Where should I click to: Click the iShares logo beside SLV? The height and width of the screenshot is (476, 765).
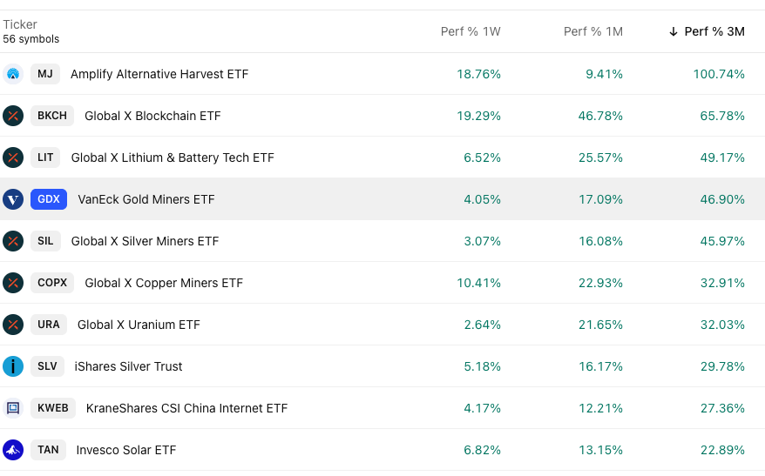pyautogui.click(x=12, y=366)
